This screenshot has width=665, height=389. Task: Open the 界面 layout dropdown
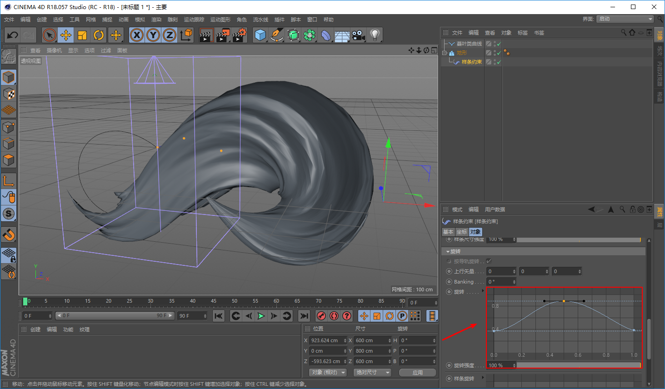click(625, 19)
